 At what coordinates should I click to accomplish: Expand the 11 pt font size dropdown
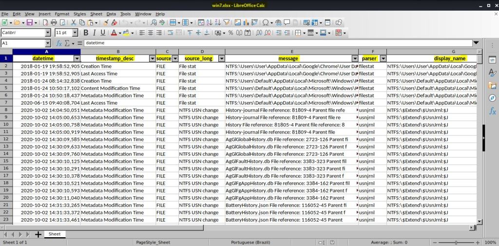click(75, 33)
